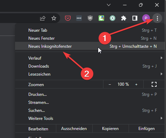Open the purple P profile avatar
This screenshot has width=166, height=138.
(x=146, y=18)
